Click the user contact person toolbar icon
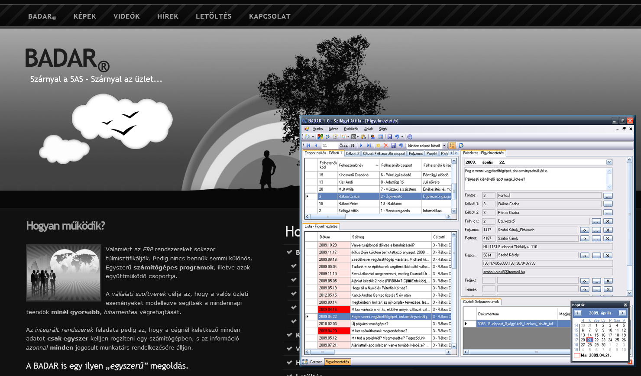Image resolution: width=641 pixels, height=376 pixels. (x=372, y=137)
